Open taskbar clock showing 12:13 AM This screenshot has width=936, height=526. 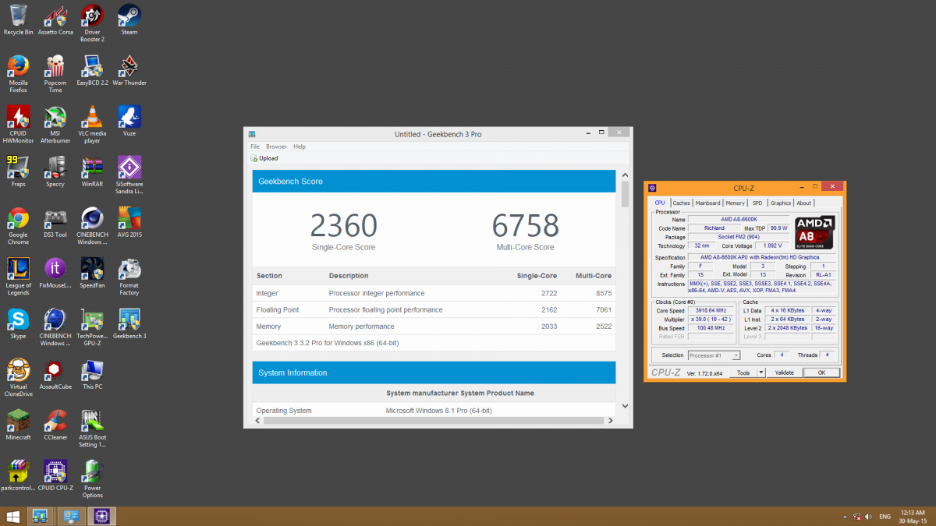click(913, 517)
